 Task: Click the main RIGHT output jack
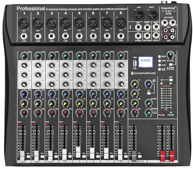click(x=147, y=27)
